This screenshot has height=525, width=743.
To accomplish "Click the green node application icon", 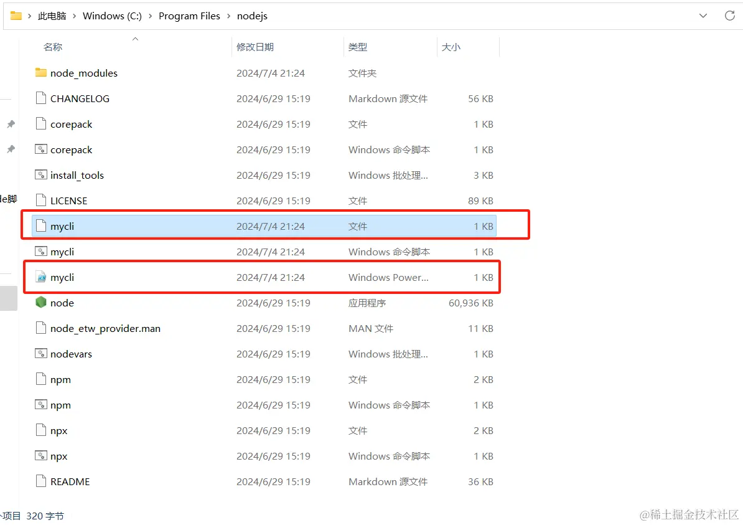I will [x=41, y=302].
